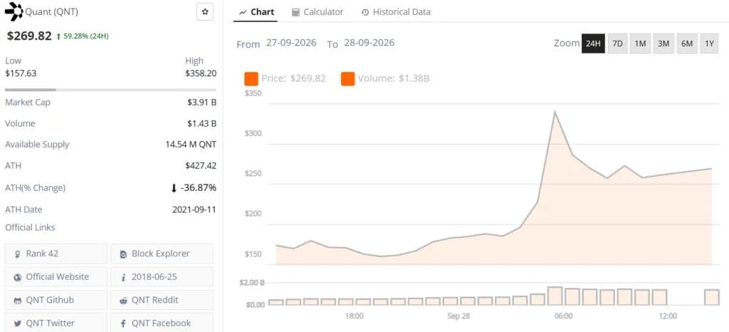This screenshot has height=332, width=729.
Task: Click the Market Cap value $3.91 B
Action: pyautogui.click(x=201, y=103)
